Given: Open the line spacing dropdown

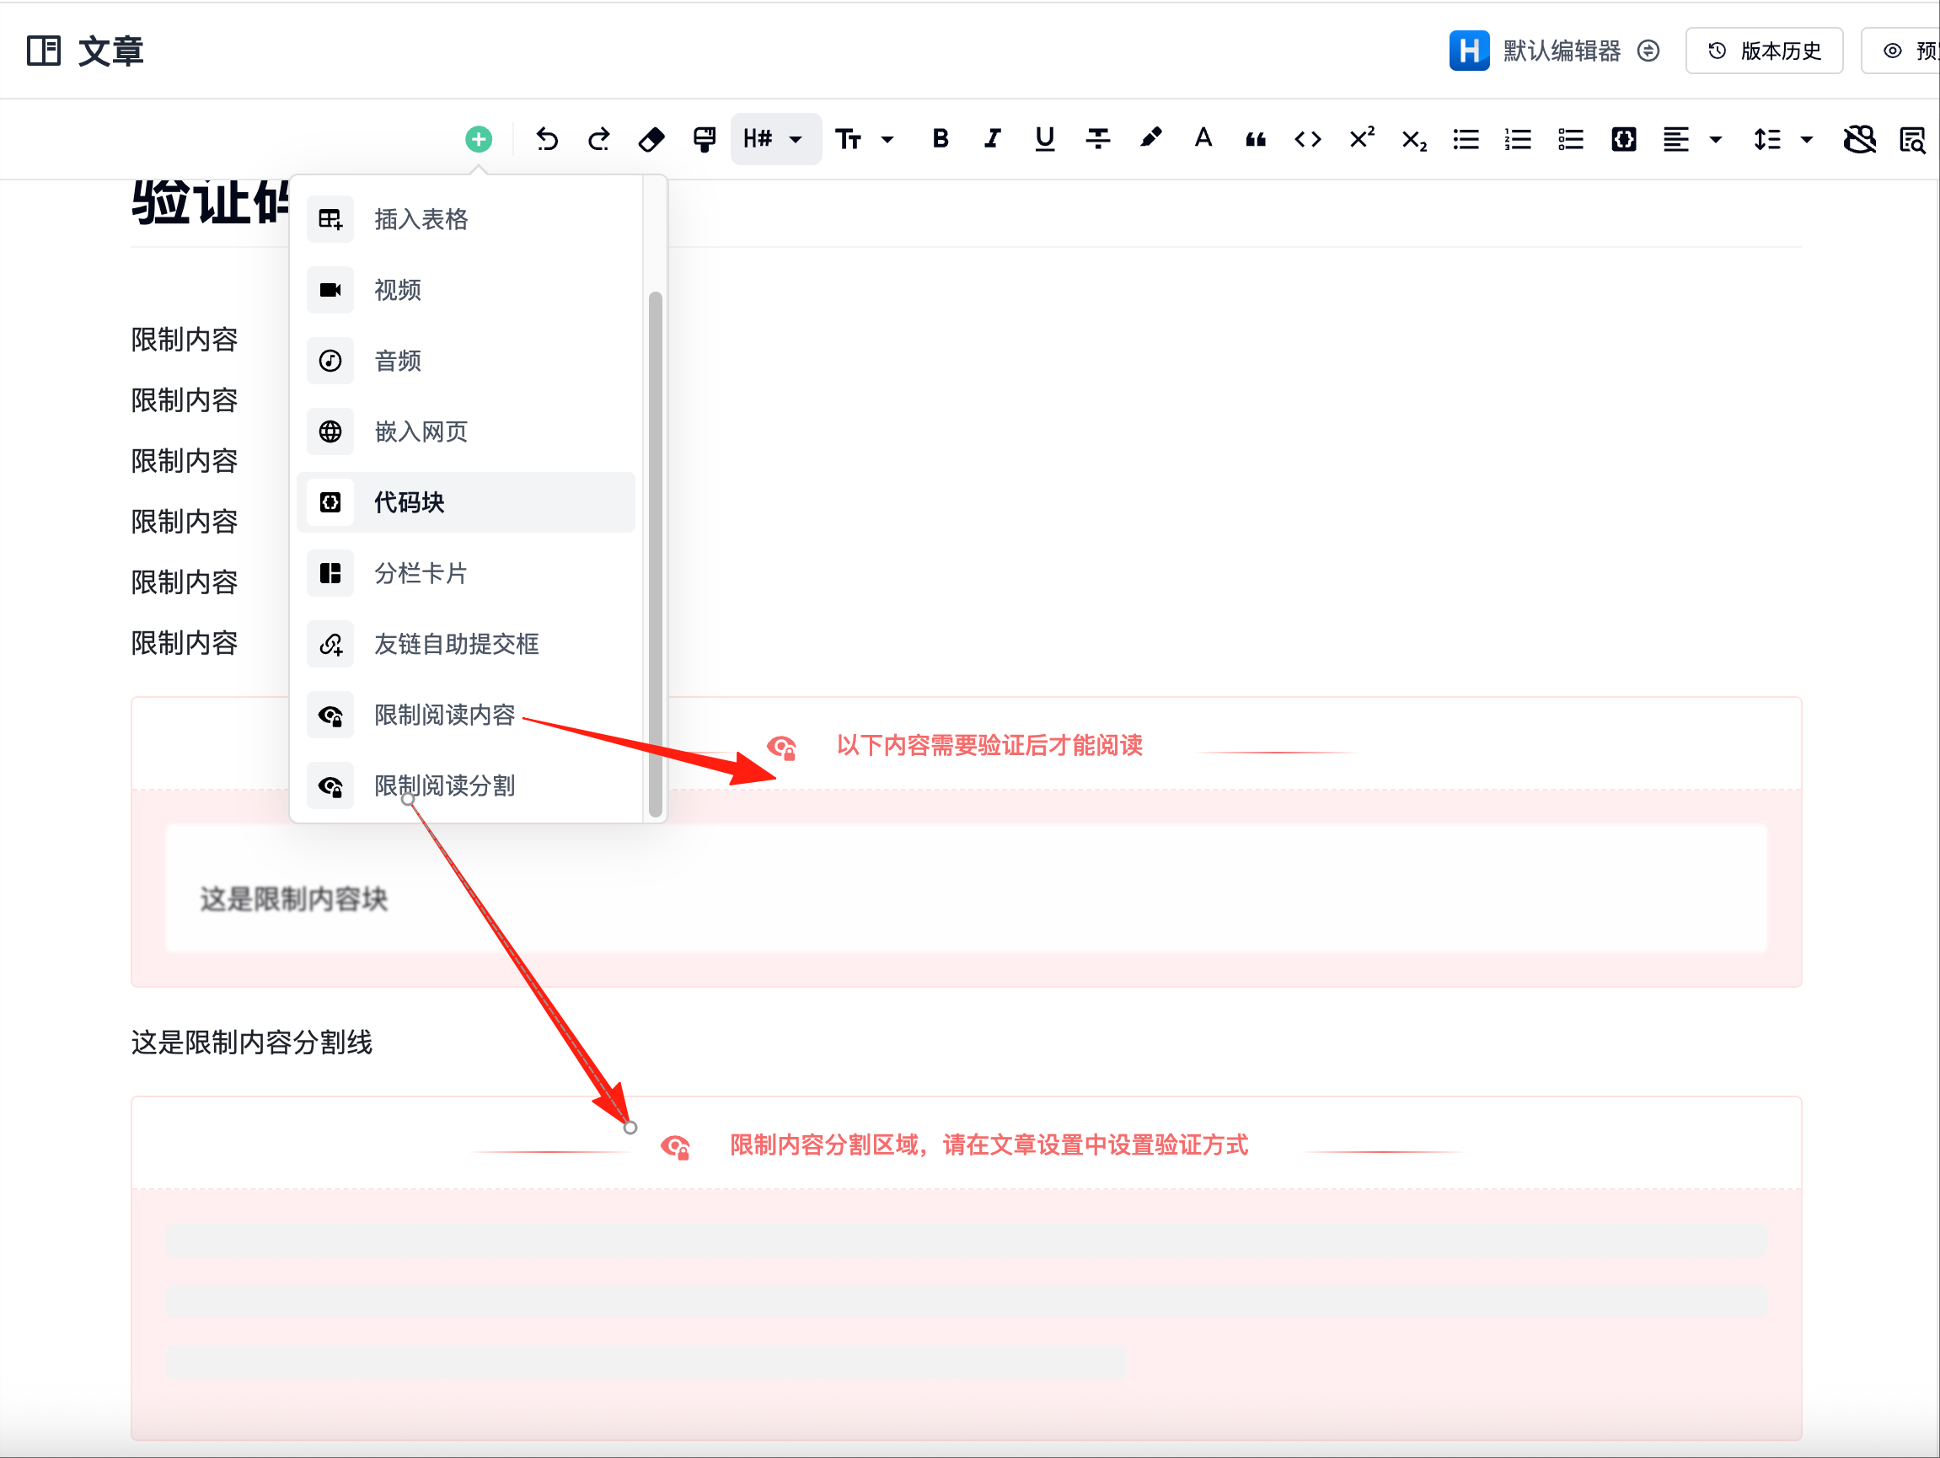Looking at the screenshot, I should click(x=1782, y=138).
